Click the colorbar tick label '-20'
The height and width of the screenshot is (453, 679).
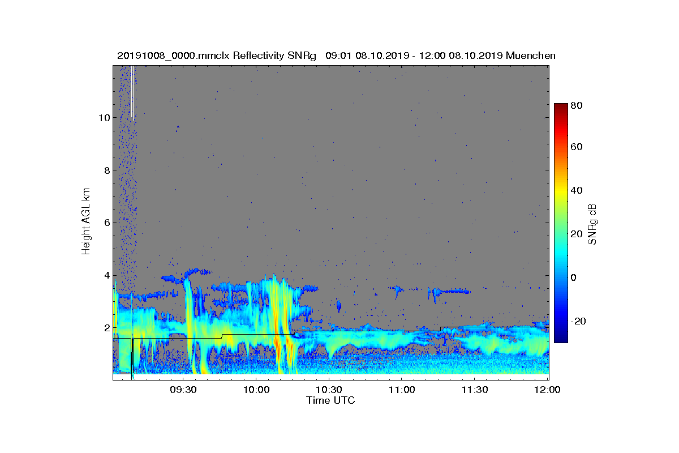[x=577, y=320]
